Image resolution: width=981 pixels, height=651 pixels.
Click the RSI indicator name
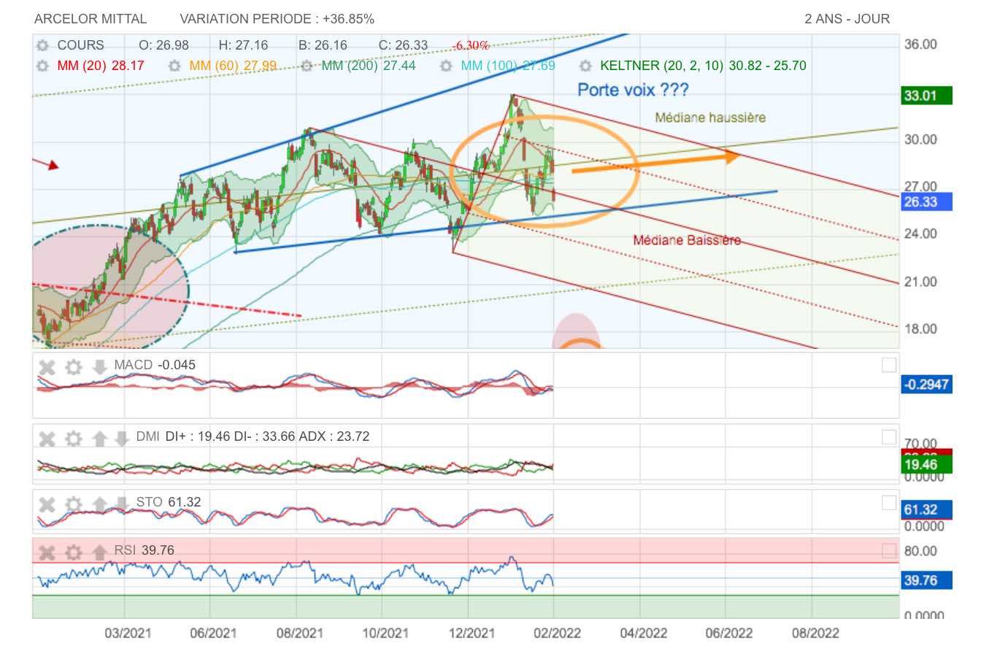[x=126, y=550]
